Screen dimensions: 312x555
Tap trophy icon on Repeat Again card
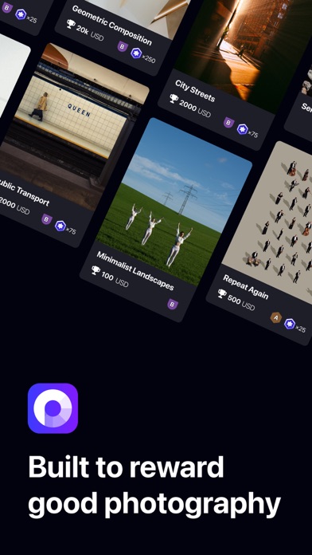(222, 293)
